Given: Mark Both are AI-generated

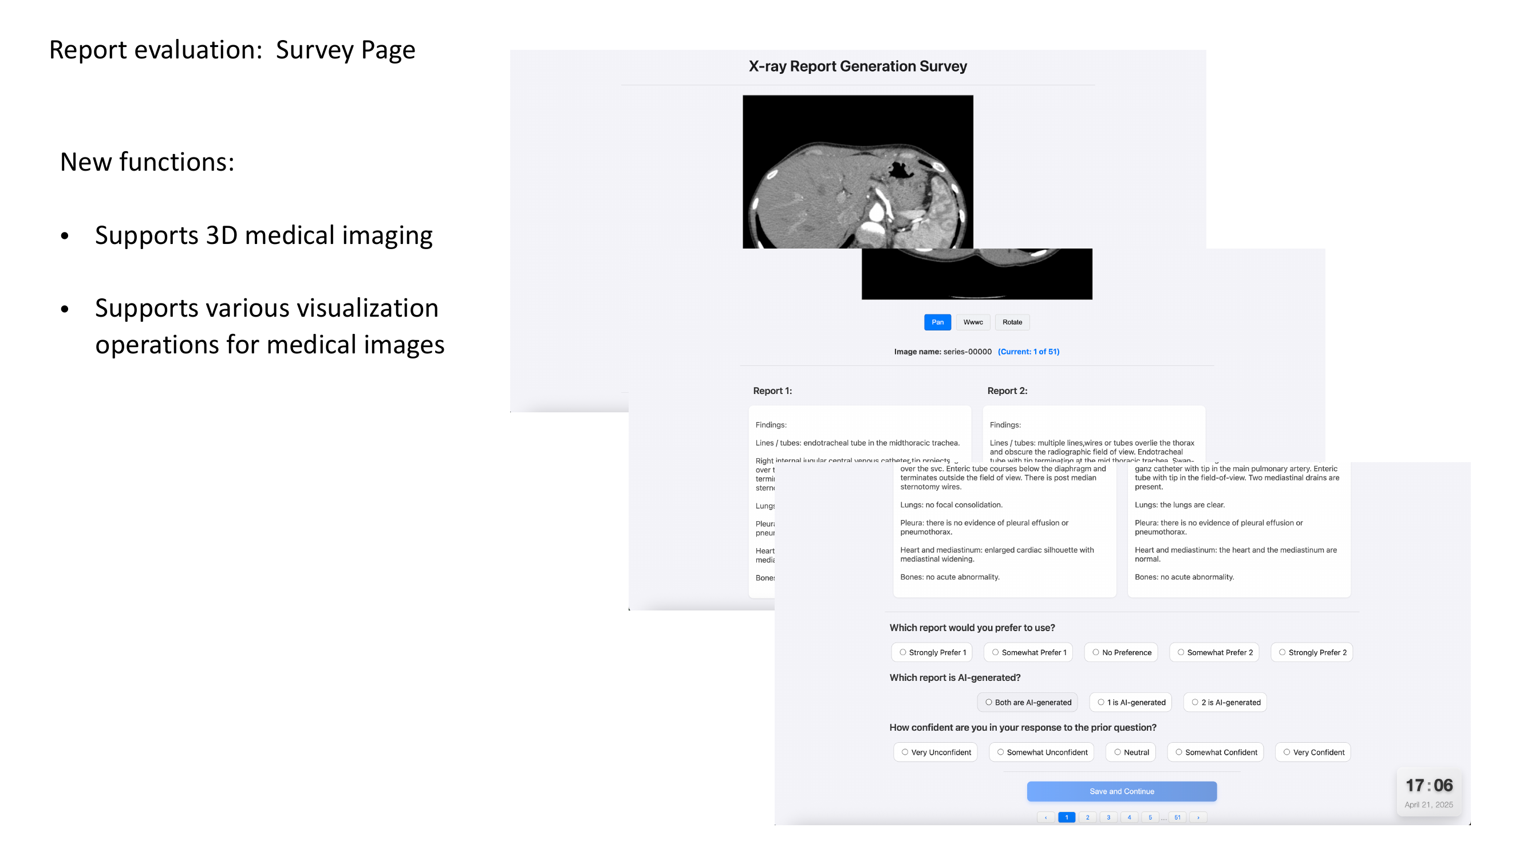Looking at the screenshot, I should 1027,702.
